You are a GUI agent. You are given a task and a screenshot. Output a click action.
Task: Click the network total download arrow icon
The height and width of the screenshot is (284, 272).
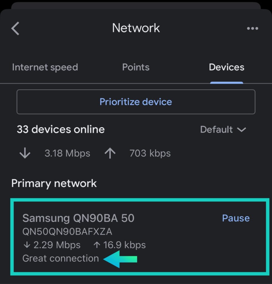tap(25, 153)
